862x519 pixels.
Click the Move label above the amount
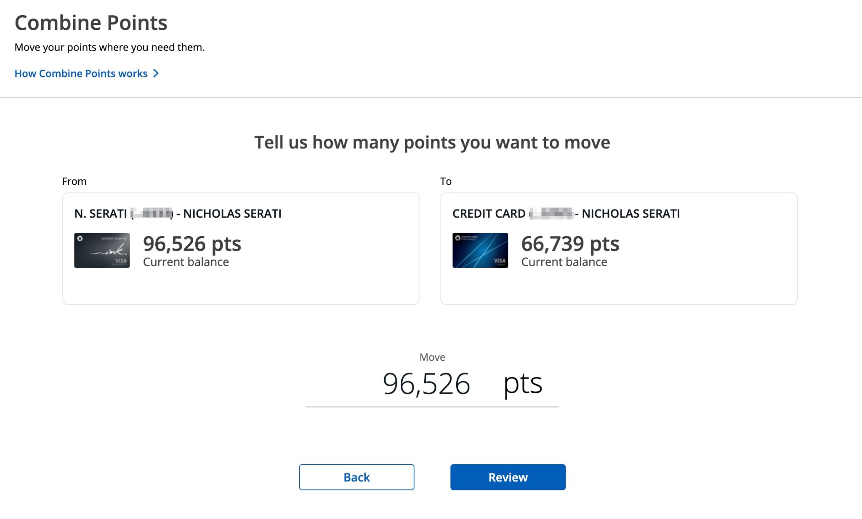432,357
